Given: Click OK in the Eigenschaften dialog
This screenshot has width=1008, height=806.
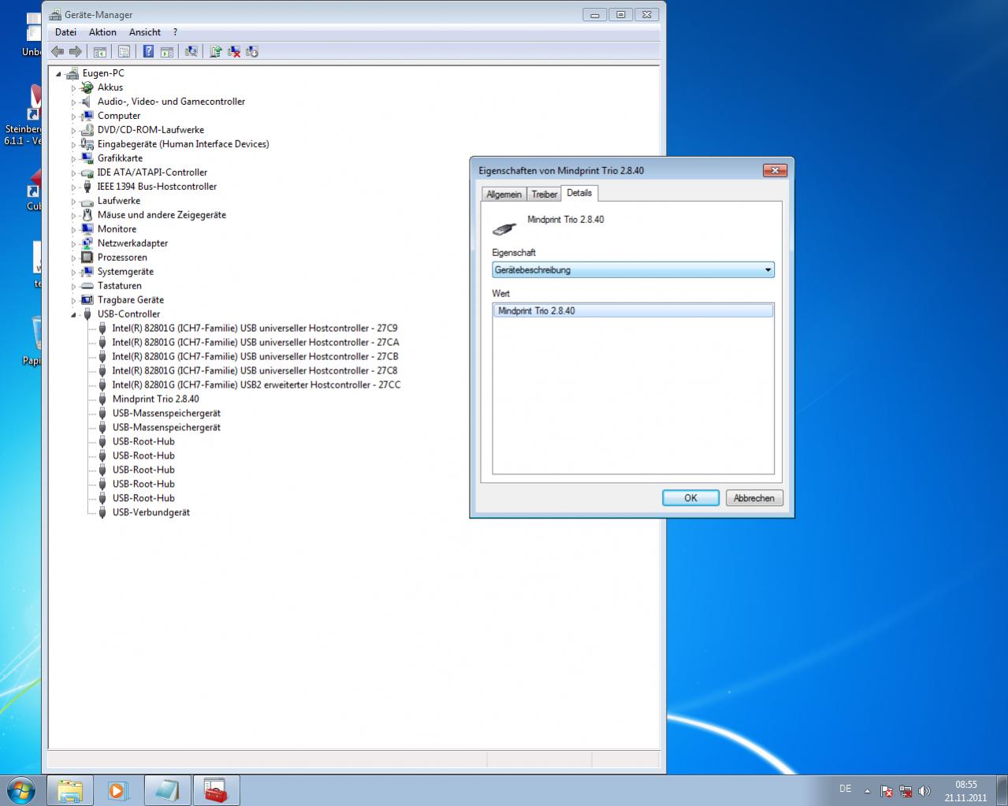Looking at the screenshot, I should [690, 498].
